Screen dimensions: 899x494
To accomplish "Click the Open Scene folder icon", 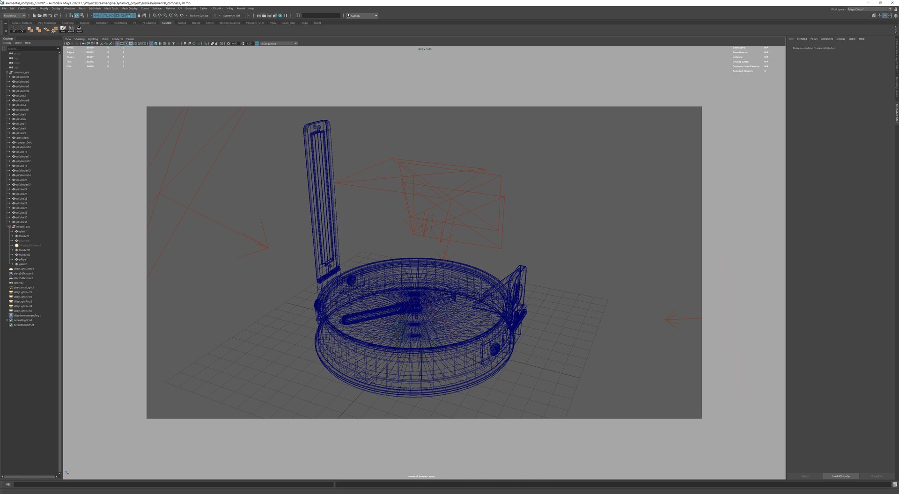I will [x=39, y=15].
